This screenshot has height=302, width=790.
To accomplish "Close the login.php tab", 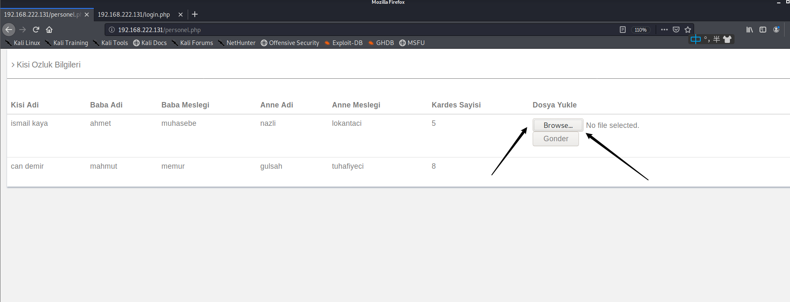I will click(181, 15).
